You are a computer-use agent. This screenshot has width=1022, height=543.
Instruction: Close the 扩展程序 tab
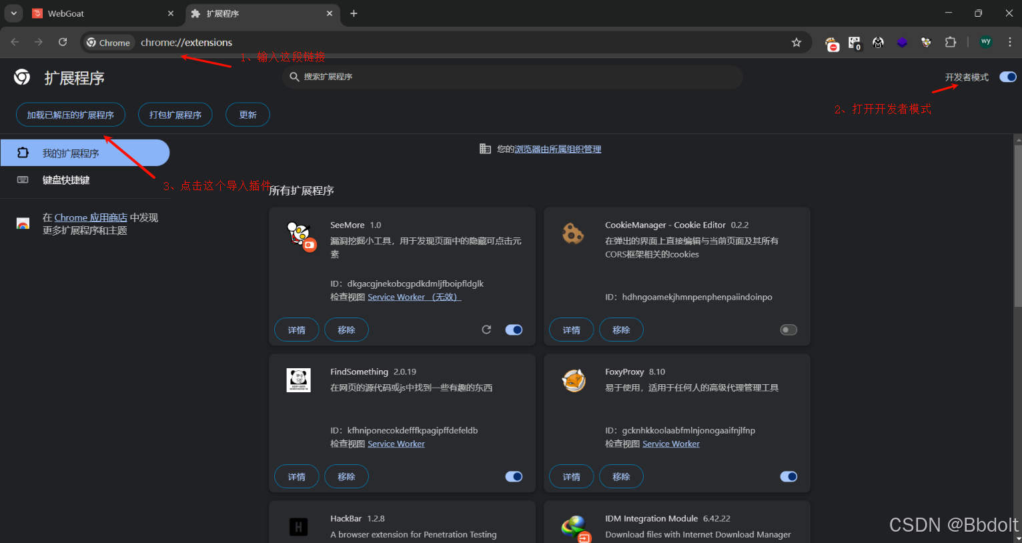pos(330,13)
